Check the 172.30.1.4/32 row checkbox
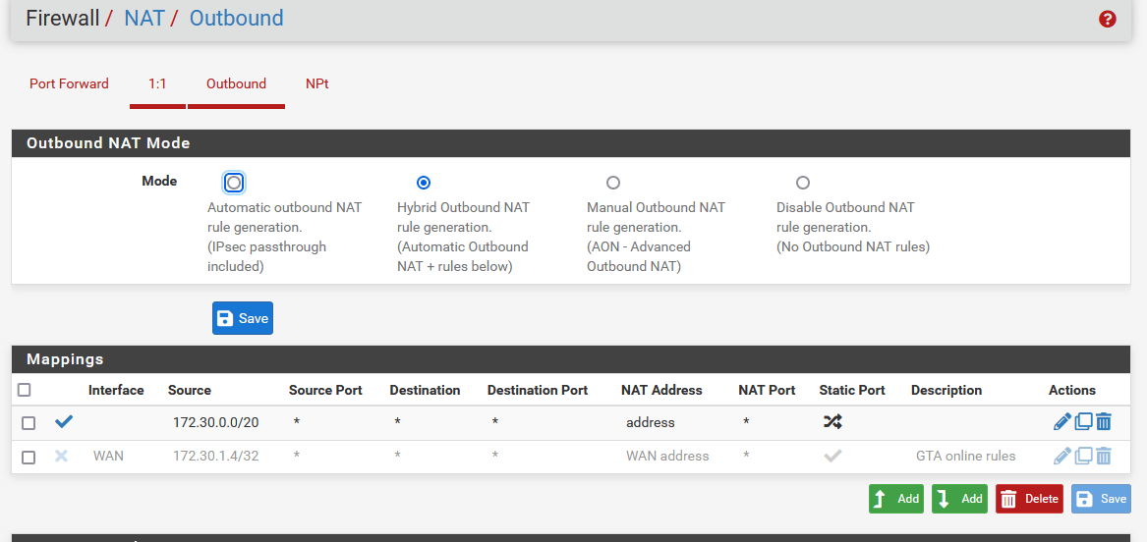Screen dimensions: 1147x542 point(28,458)
